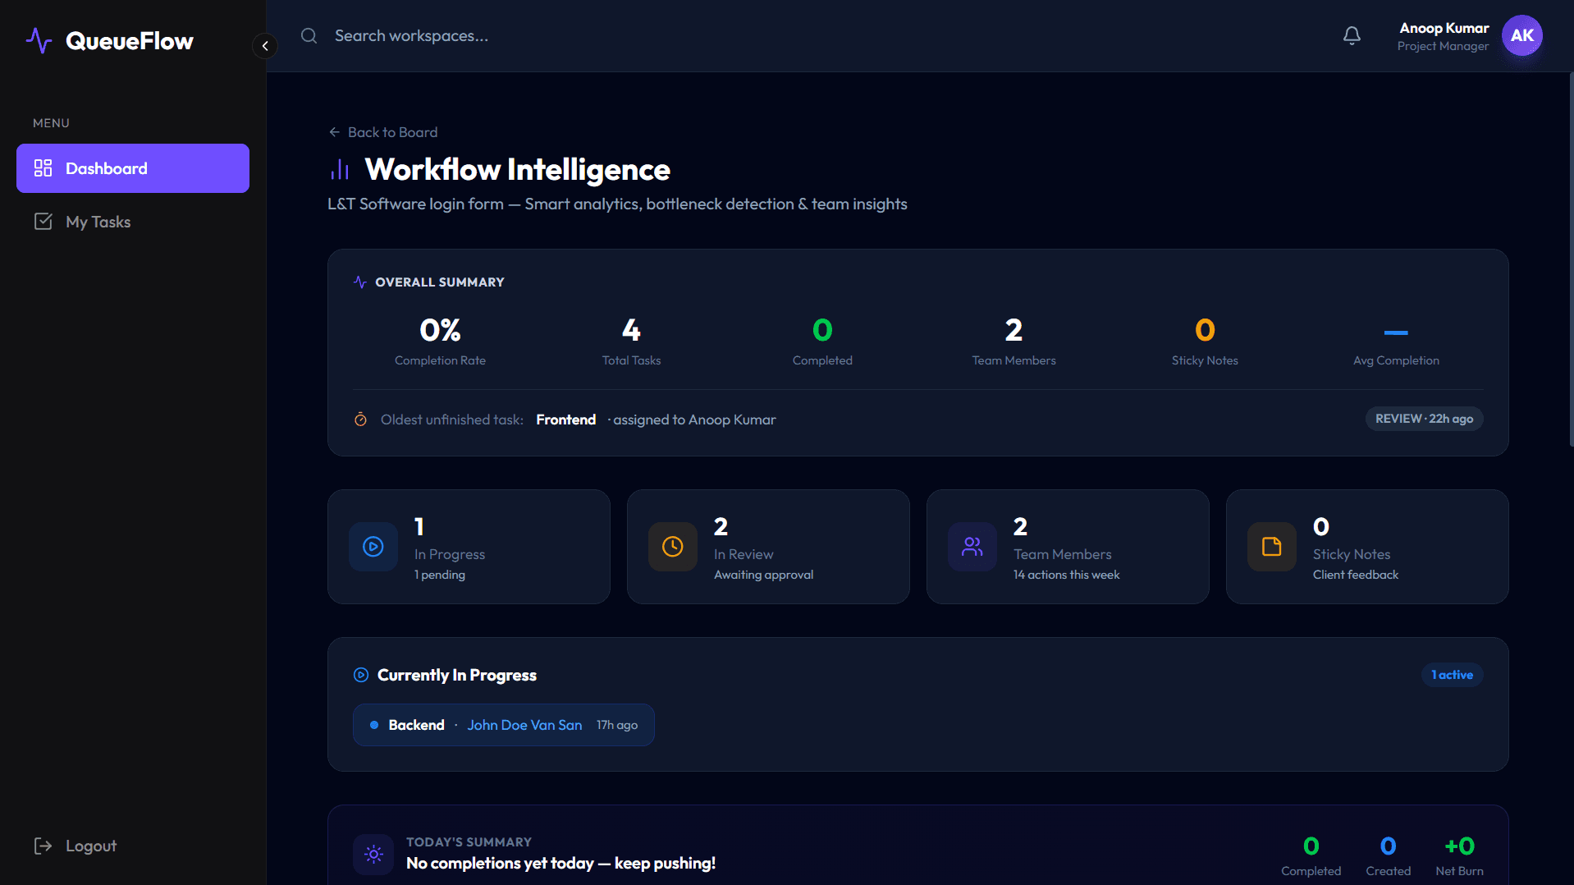Select the +0 Net Burn value
Image resolution: width=1574 pixels, height=885 pixels.
point(1459,846)
